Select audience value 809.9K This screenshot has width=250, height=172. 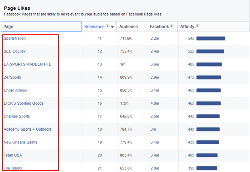(x=126, y=77)
